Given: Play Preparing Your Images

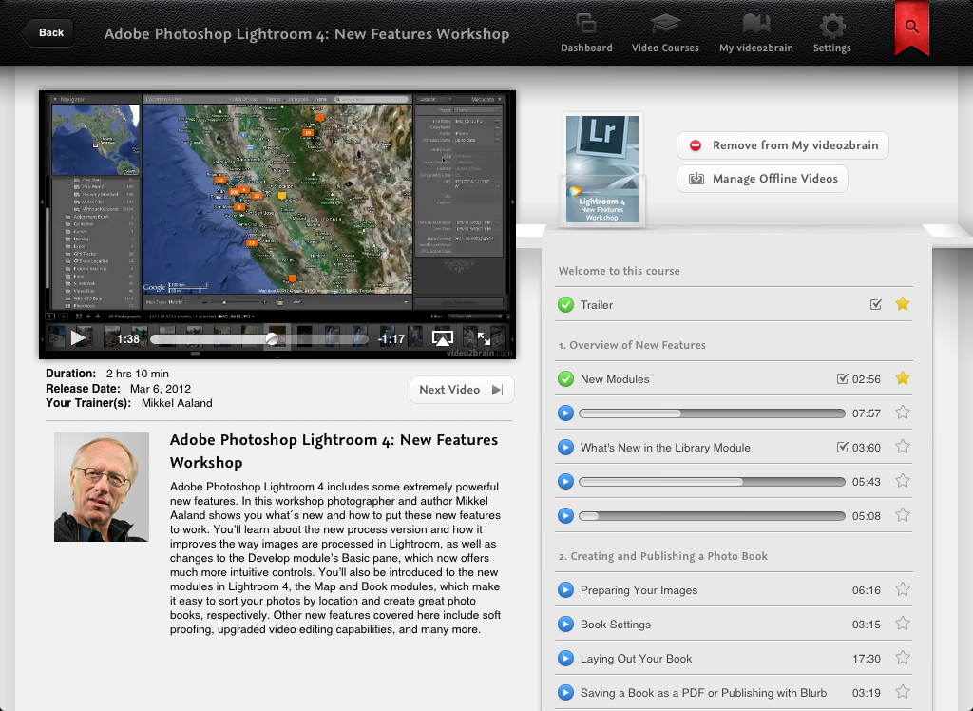Looking at the screenshot, I should [x=565, y=590].
